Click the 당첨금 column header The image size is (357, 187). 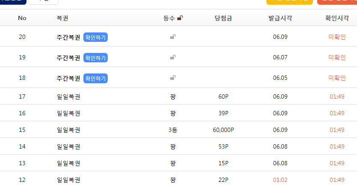pos(223,18)
